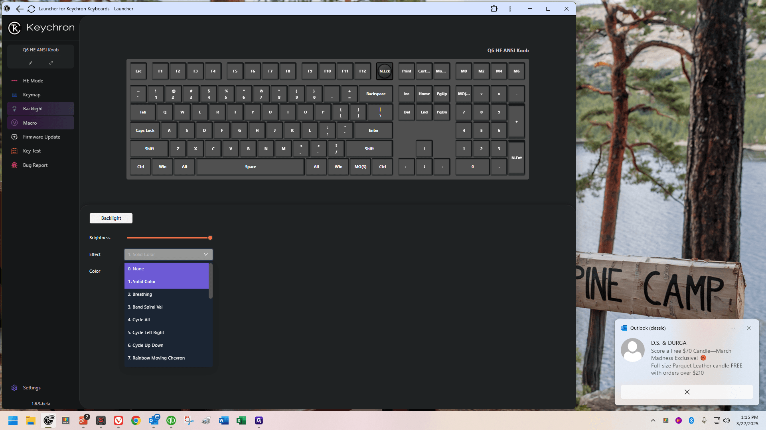Open Excel from the taskbar
The height and width of the screenshot is (430, 766).
click(241, 420)
